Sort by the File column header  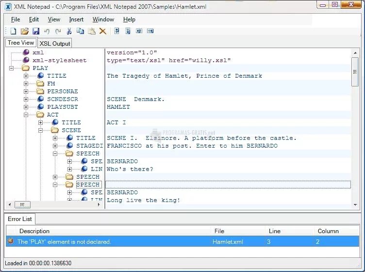(x=238, y=231)
